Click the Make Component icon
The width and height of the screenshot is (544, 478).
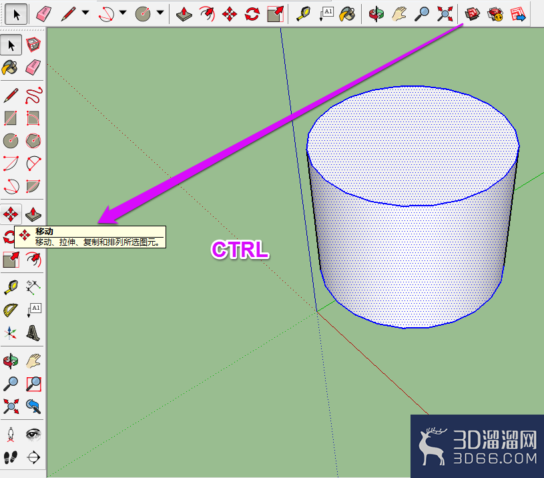[33, 45]
